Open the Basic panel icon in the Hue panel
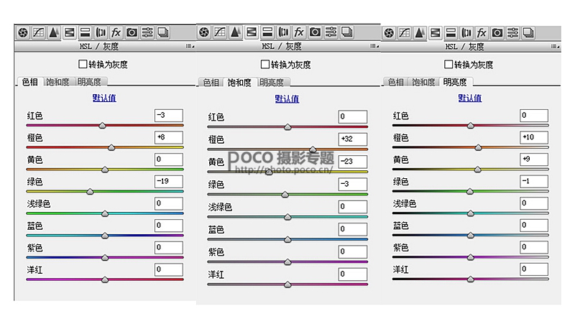 click(x=23, y=32)
